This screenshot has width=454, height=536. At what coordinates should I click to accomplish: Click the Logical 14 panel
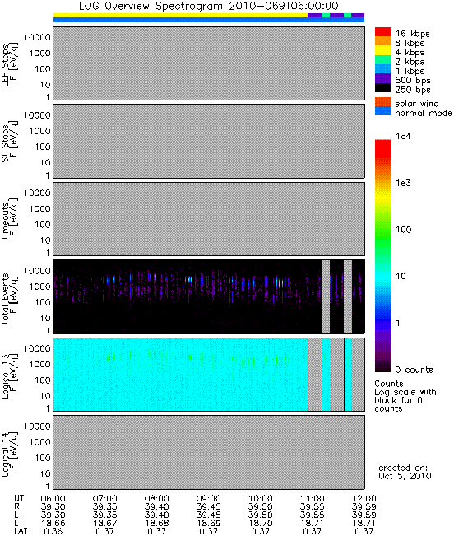pos(209,452)
